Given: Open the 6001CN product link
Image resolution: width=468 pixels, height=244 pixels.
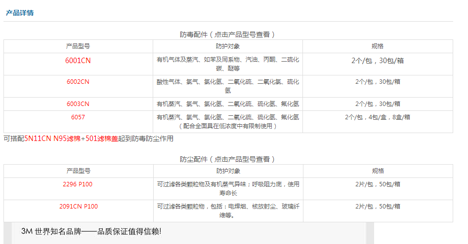Looking at the screenshot, I should click(78, 61).
